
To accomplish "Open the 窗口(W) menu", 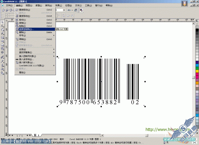I will point(99,5).
